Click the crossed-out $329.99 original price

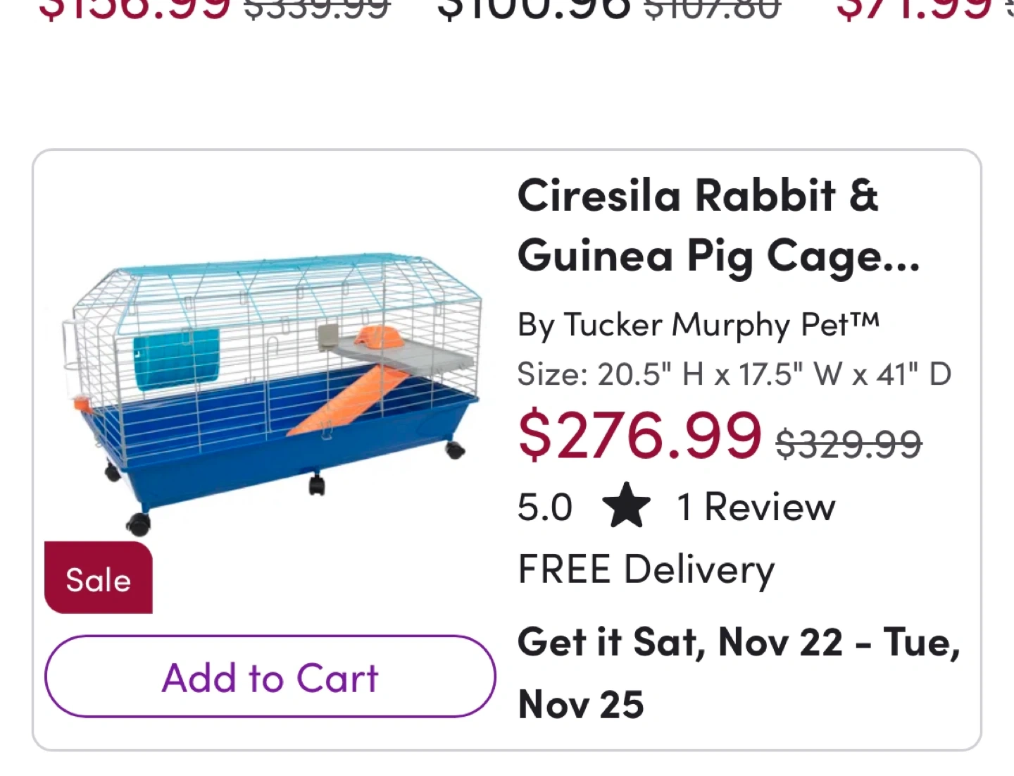(x=849, y=444)
